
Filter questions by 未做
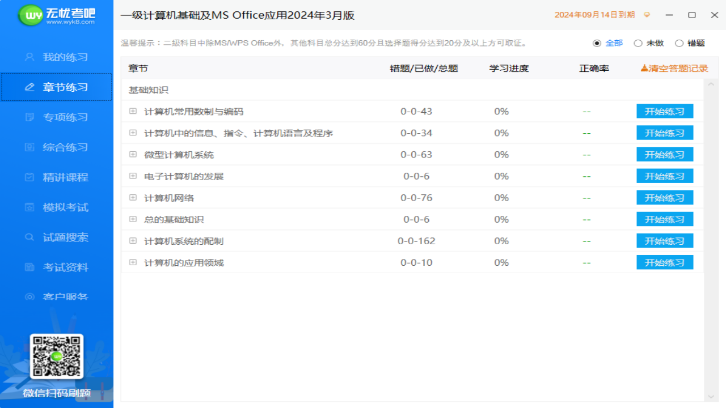638,42
